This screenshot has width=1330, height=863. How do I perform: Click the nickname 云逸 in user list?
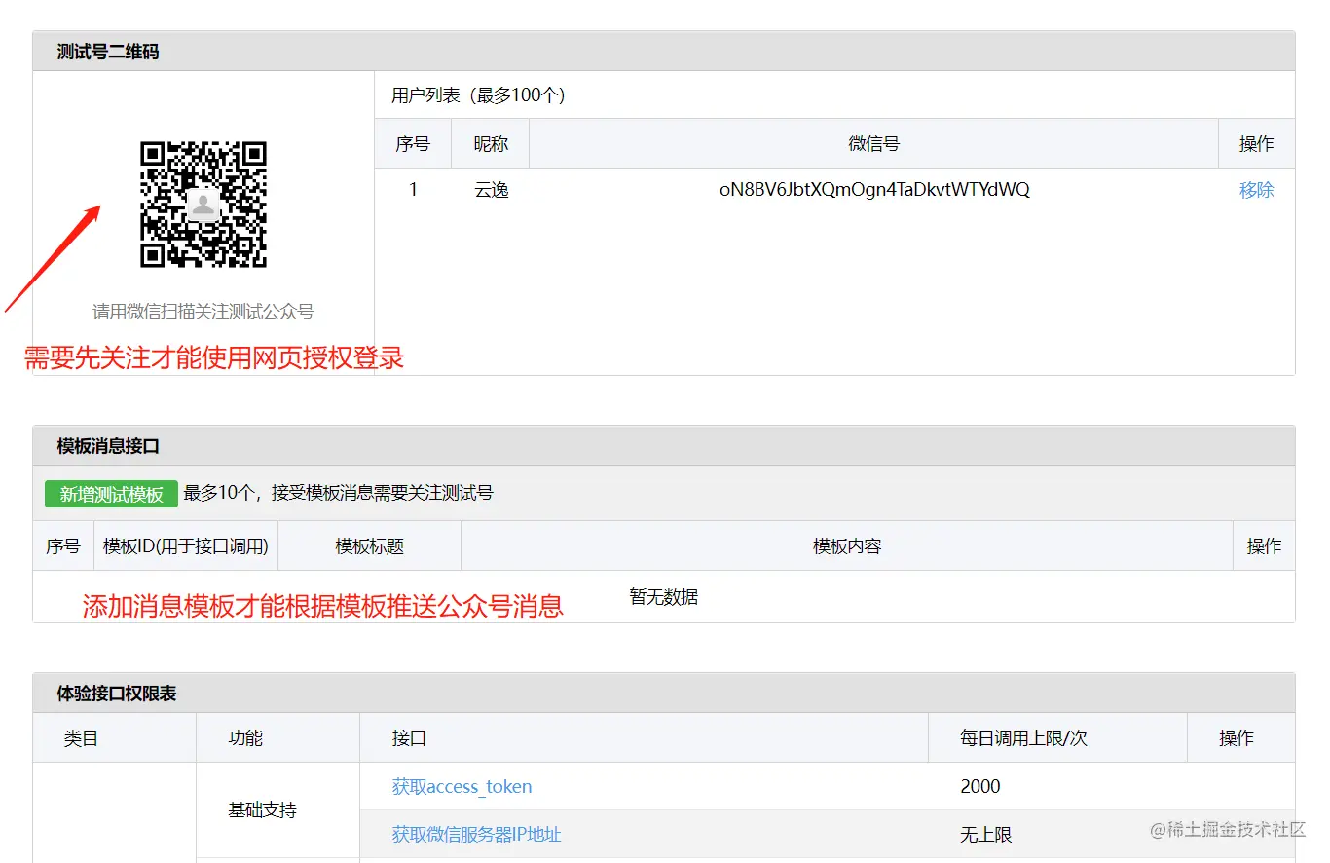[491, 190]
